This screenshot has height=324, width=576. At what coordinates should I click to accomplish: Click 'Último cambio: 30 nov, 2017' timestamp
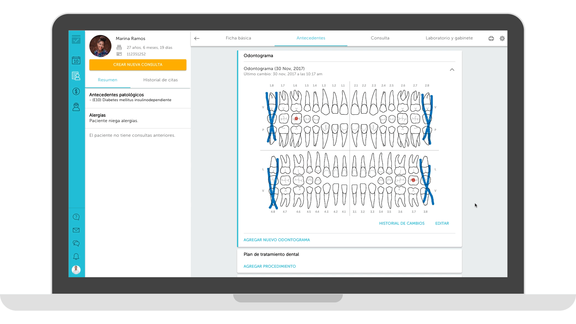(x=283, y=74)
